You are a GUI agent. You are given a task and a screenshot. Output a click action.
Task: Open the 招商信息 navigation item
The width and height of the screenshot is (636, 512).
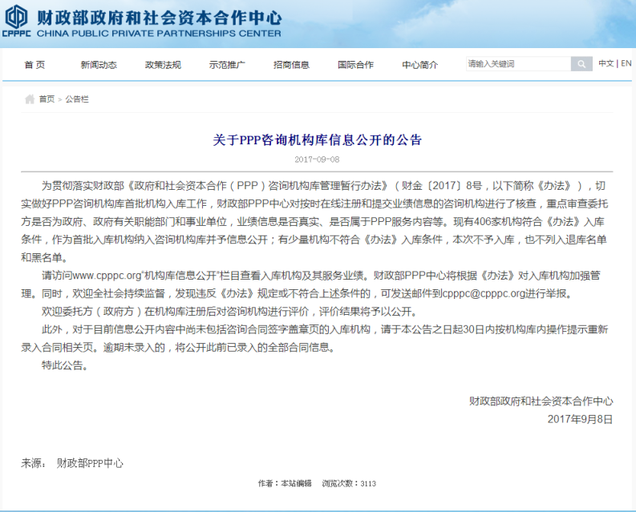click(x=291, y=65)
